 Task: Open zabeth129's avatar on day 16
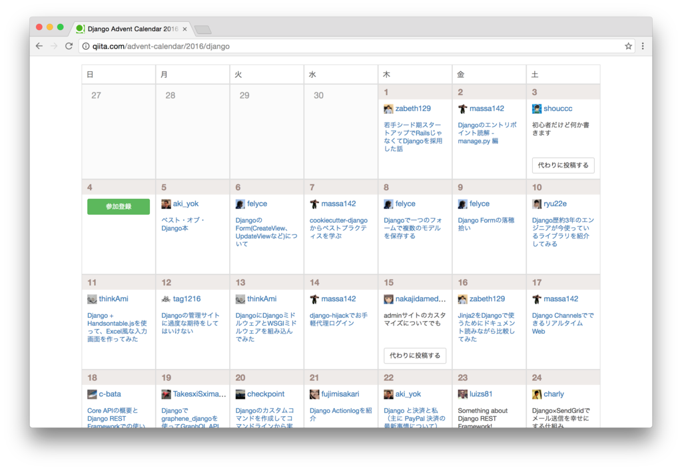pos(462,299)
